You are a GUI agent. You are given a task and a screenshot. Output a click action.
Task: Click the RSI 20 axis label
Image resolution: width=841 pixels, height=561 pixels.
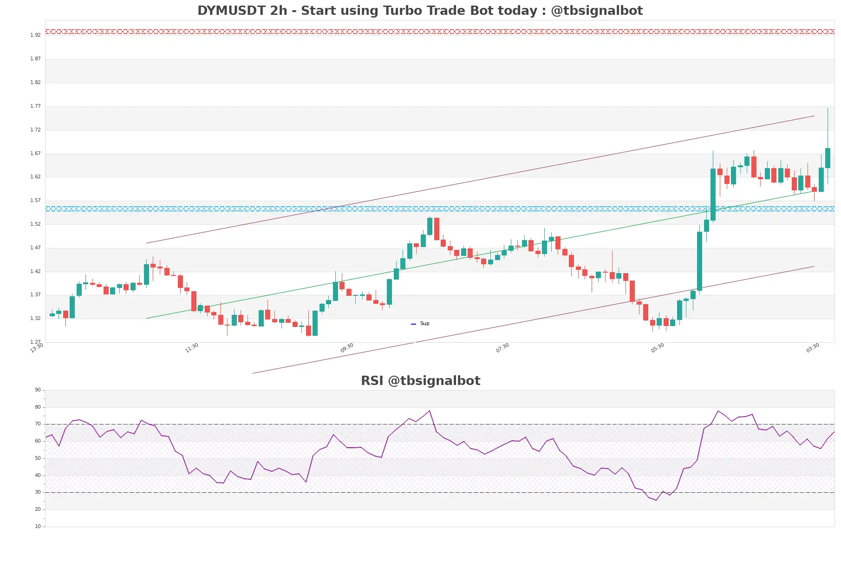[38, 509]
